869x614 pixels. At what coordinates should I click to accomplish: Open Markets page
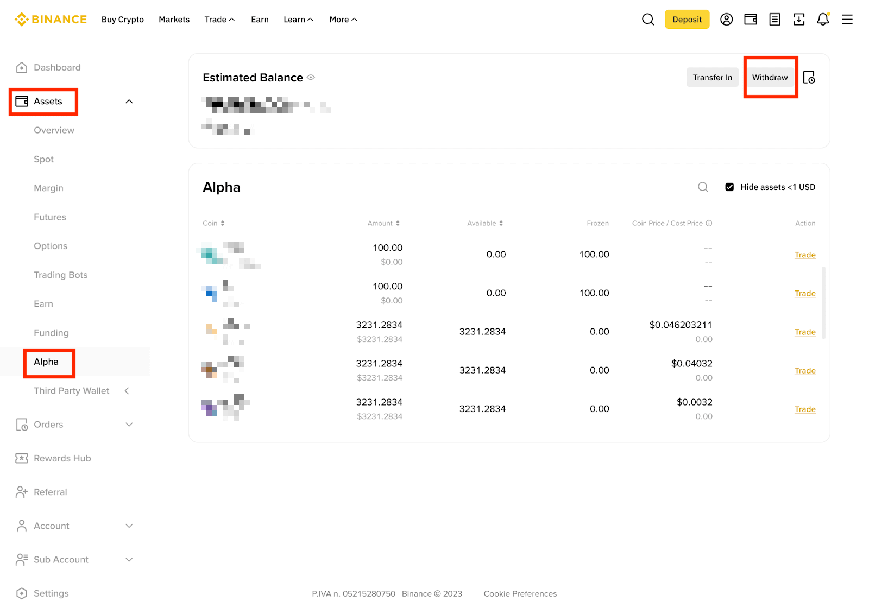[x=174, y=20]
